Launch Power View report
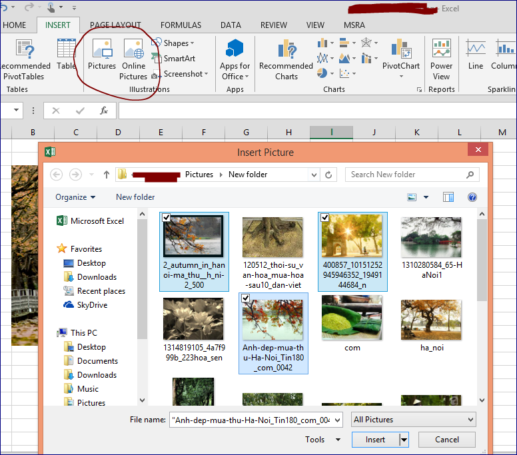This screenshot has width=517, height=455. (441, 59)
